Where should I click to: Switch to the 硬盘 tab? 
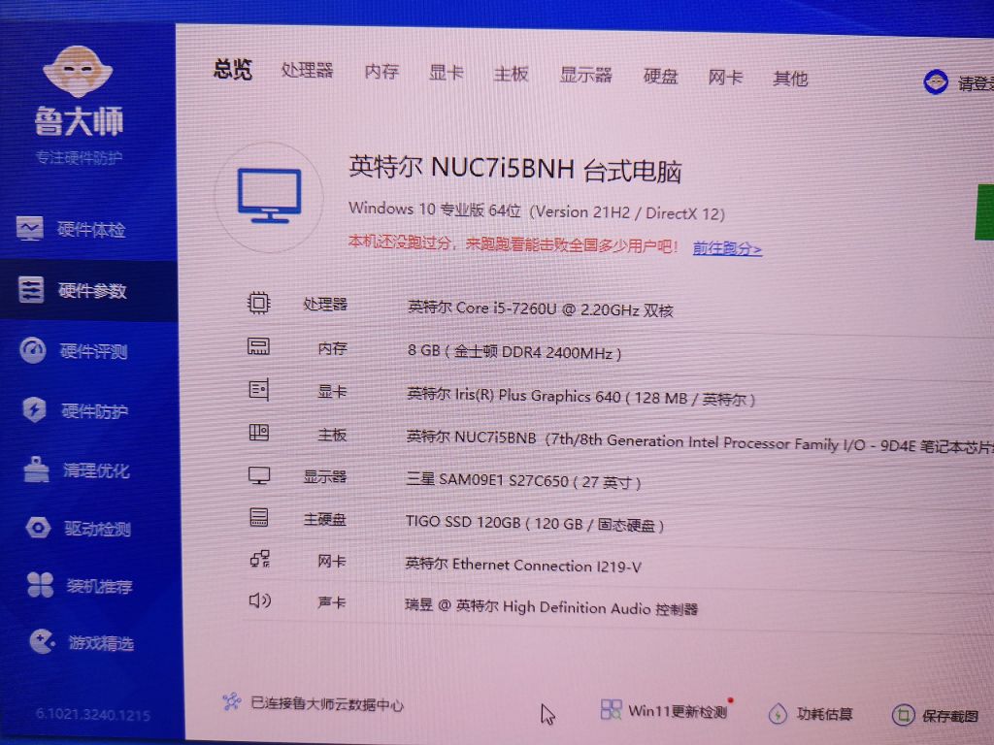(660, 77)
